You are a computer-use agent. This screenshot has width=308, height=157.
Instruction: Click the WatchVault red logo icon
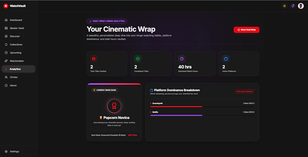6,6
